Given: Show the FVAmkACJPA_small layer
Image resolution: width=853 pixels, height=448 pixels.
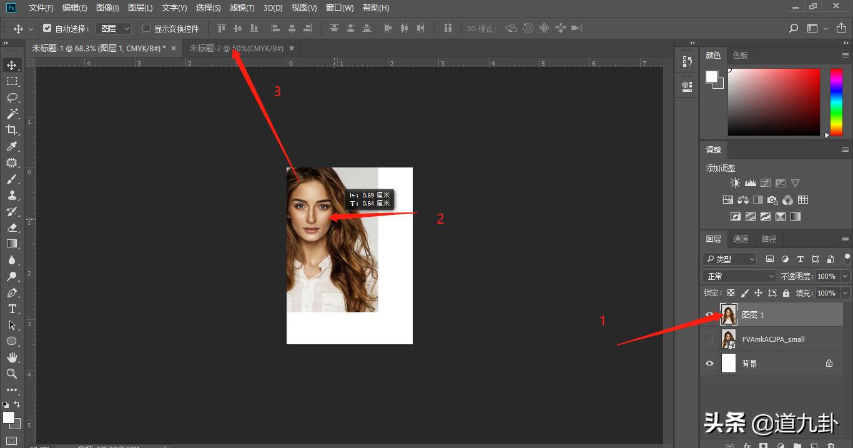Looking at the screenshot, I should 709,339.
